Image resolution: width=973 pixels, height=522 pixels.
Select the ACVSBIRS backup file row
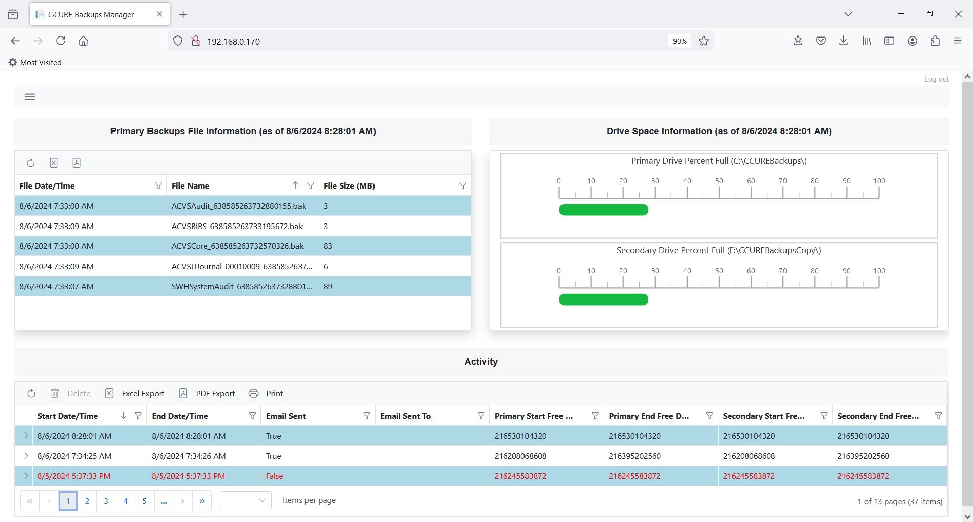(243, 226)
